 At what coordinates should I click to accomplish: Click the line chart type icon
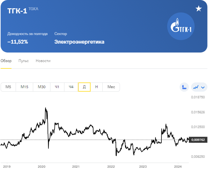[196, 87]
